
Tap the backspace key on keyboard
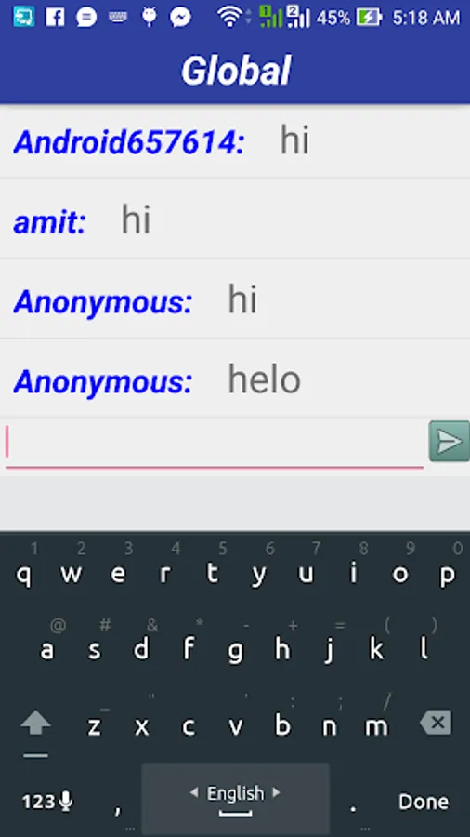pos(436,724)
